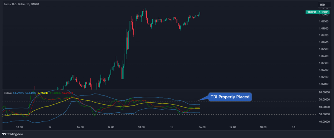The height and width of the screenshot is (138, 334).
Task: Select the TDIGM indicator title
Action: (8, 93)
